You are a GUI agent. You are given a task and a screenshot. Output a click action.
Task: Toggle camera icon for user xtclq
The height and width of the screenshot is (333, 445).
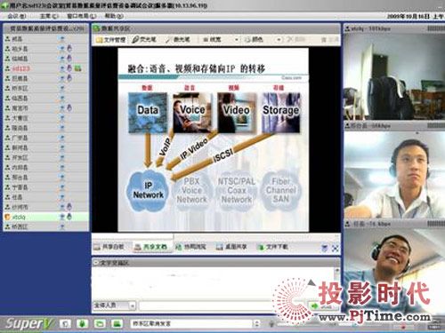62,217
